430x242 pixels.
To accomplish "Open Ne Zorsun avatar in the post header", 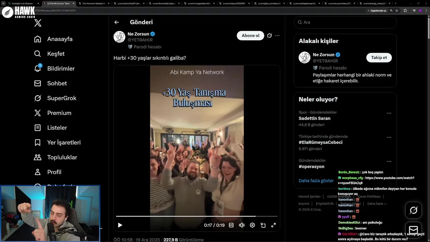I will 119,37.
